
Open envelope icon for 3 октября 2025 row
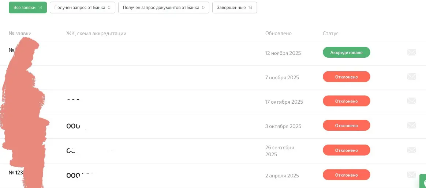412,125
